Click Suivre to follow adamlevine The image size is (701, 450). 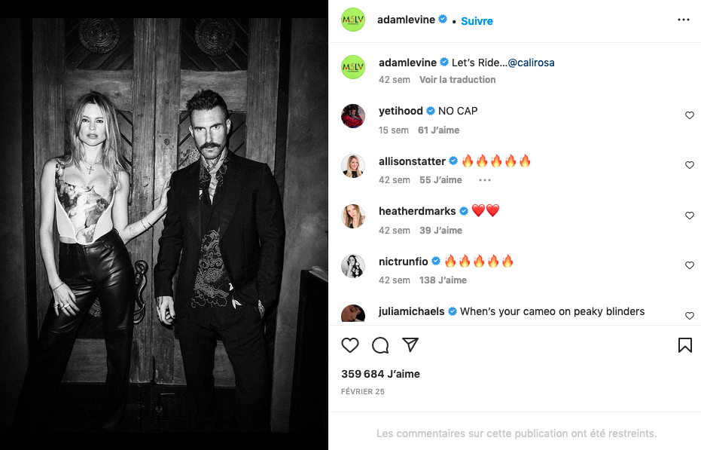click(x=477, y=21)
